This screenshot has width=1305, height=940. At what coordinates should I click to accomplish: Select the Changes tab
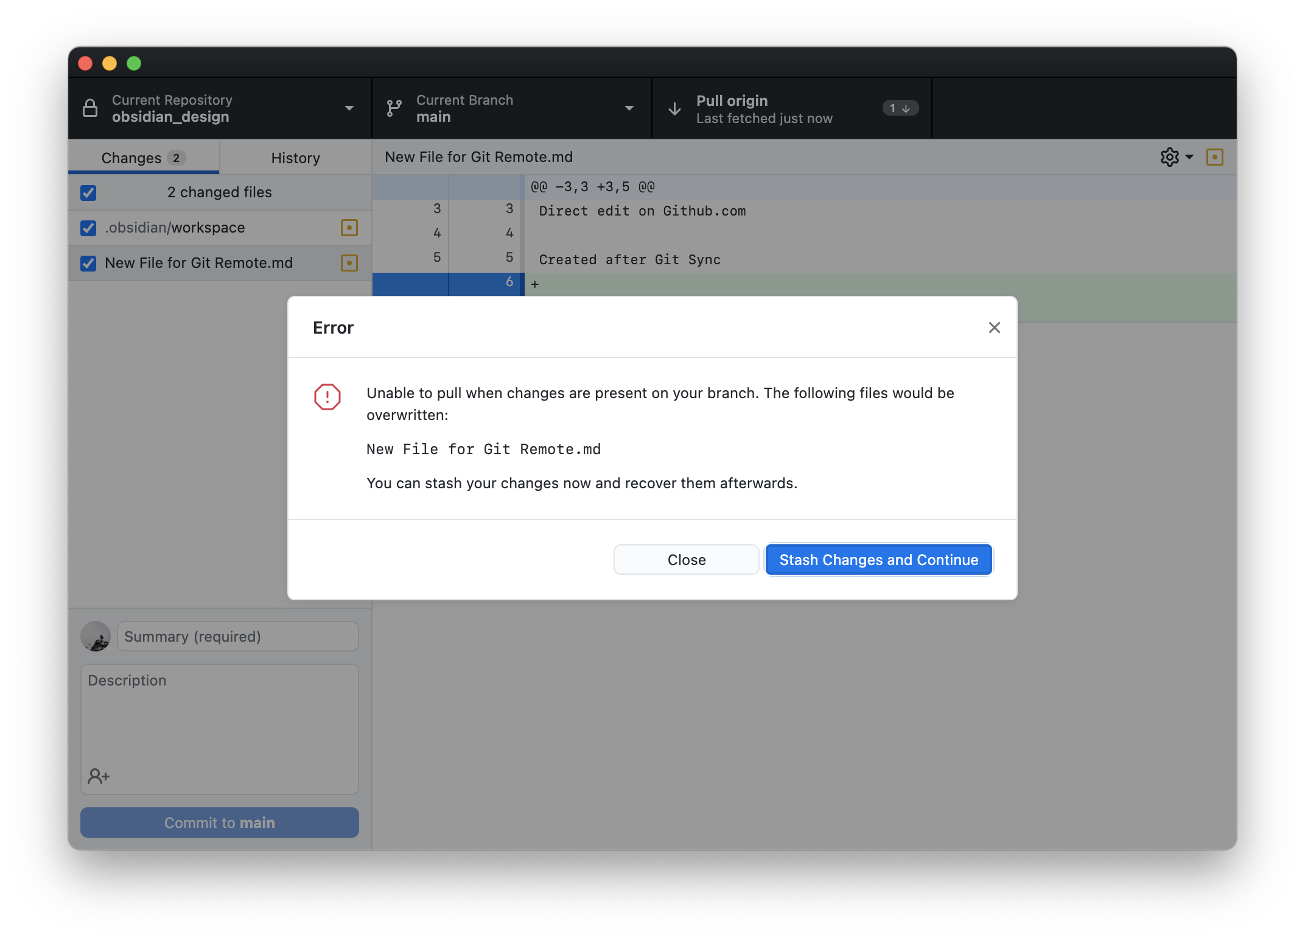[x=145, y=156]
